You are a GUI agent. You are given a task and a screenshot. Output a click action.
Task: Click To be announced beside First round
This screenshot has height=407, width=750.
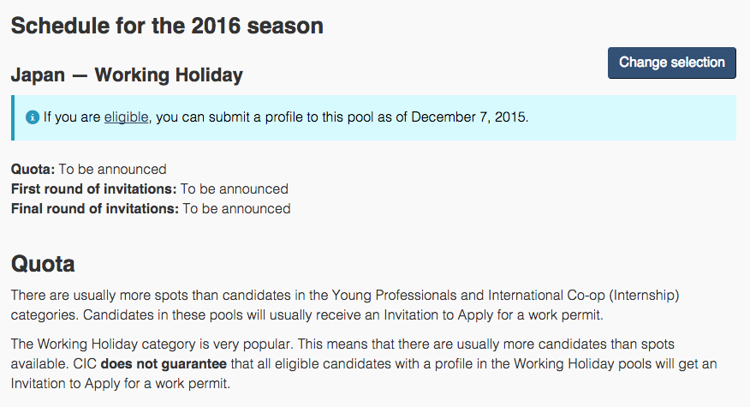pyautogui.click(x=234, y=189)
